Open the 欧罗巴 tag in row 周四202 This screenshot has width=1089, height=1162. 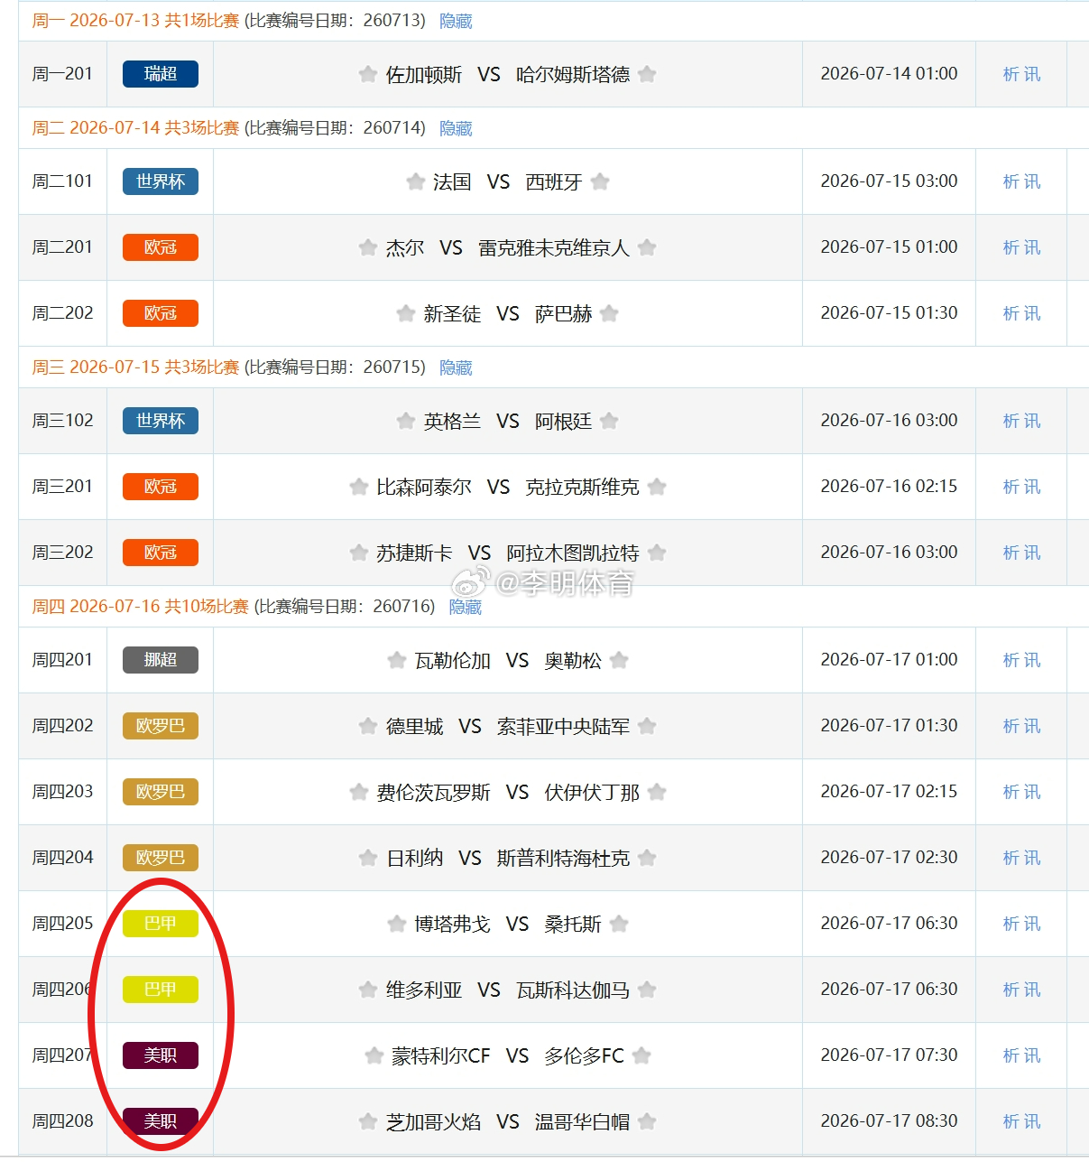[x=161, y=726]
